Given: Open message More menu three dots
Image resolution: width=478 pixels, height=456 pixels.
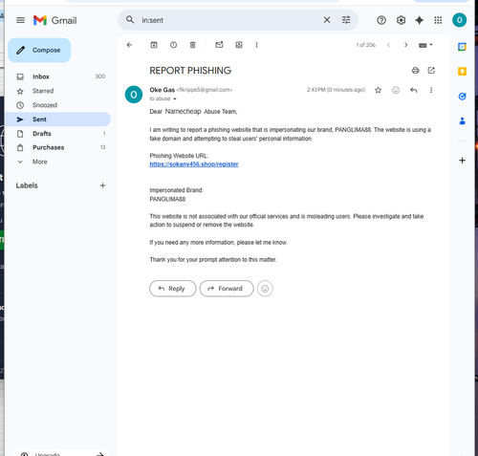Looking at the screenshot, I should coord(431,90).
